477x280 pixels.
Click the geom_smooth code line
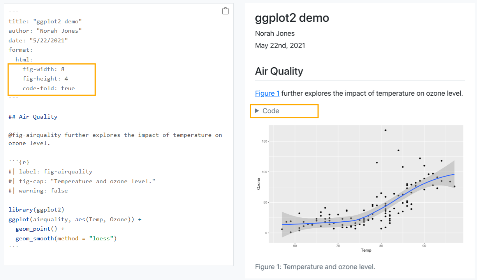pos(66,238)
